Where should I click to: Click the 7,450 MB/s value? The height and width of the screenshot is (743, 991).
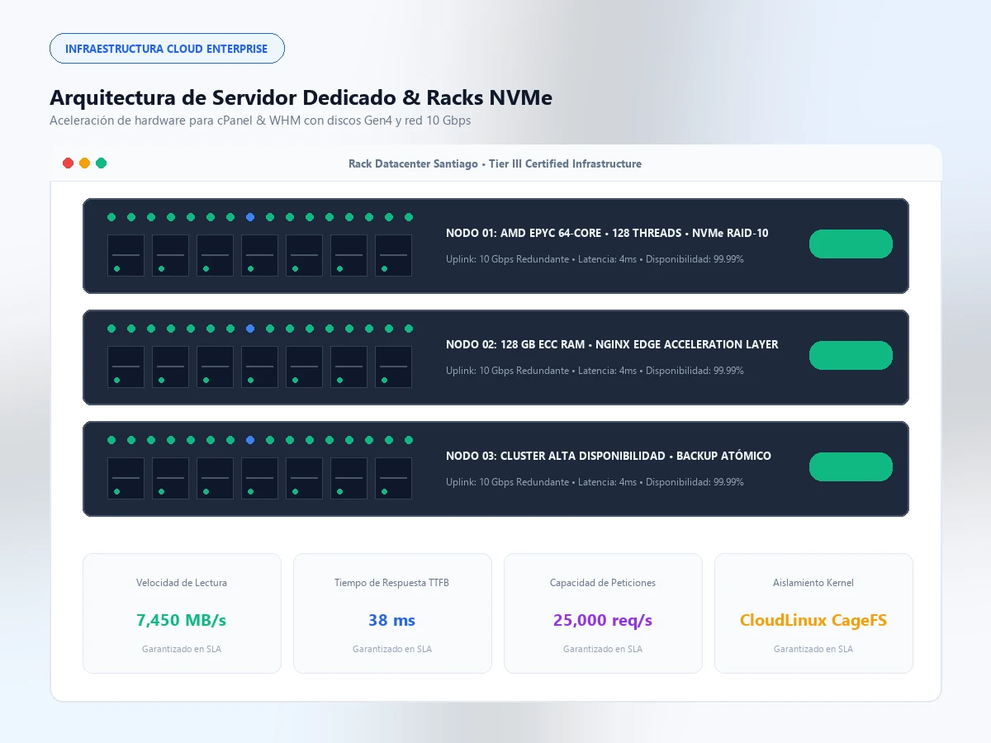click(x=182, y=620)
